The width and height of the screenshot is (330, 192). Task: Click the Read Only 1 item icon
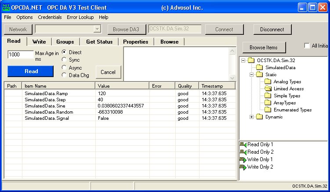(243, 144)
